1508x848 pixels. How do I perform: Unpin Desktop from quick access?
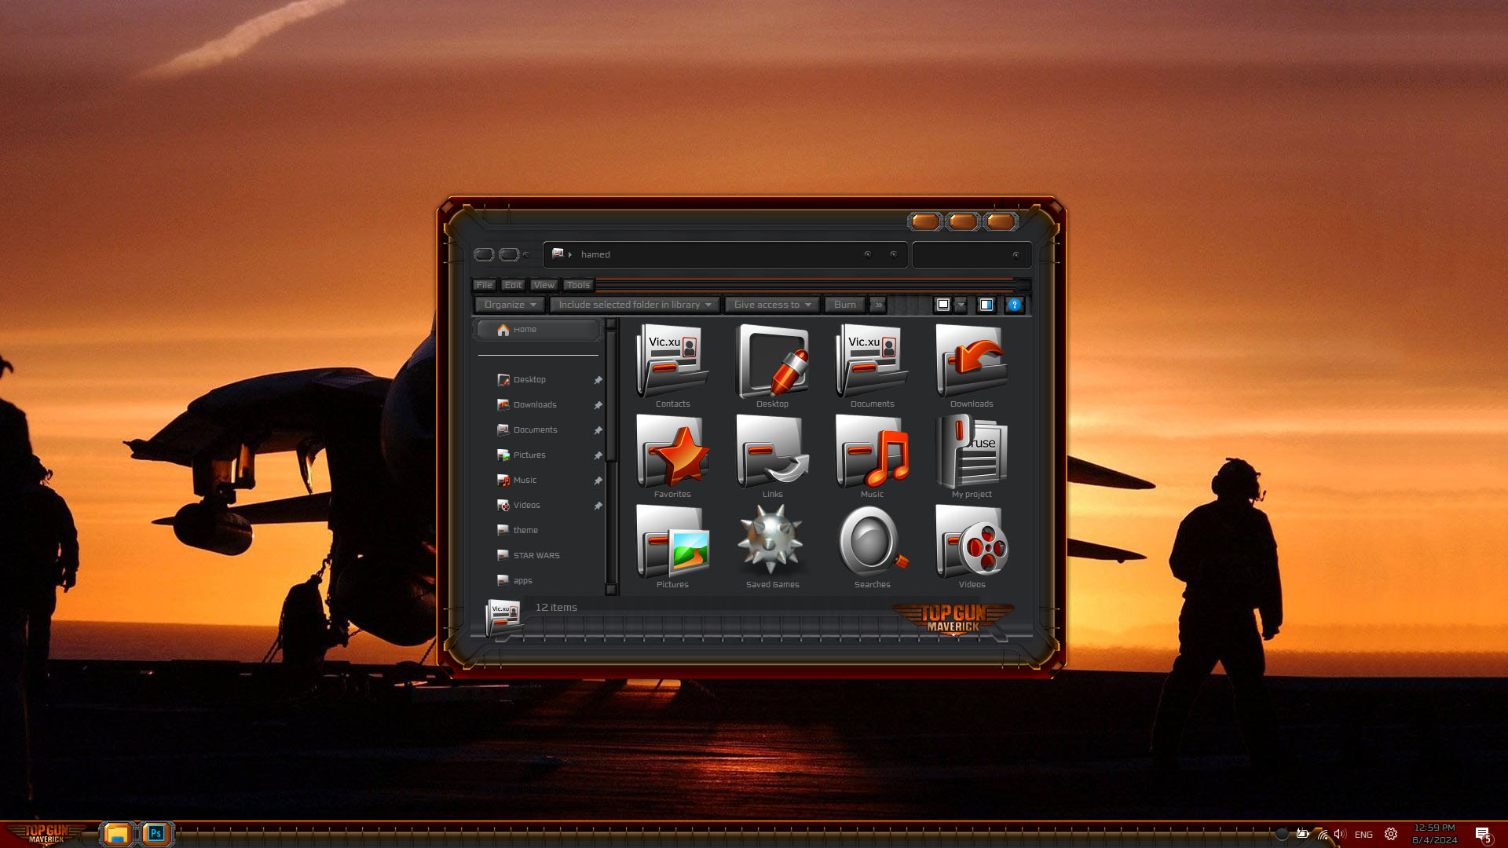point(598,380)
